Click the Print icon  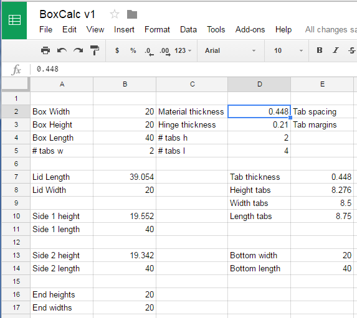[45, 50]
